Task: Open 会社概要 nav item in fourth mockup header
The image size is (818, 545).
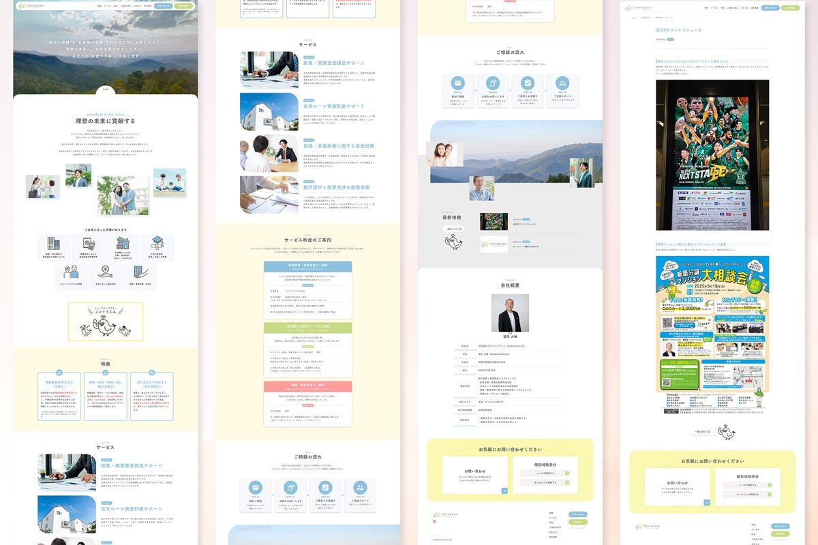Action: point(755,8)
